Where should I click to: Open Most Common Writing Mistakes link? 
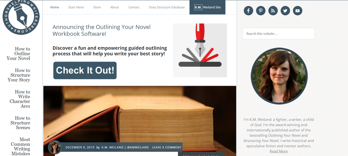pos(20,146)
